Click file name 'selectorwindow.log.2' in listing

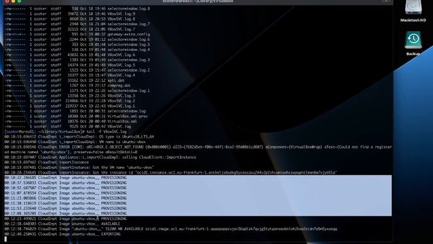click(x=129, y=70)
